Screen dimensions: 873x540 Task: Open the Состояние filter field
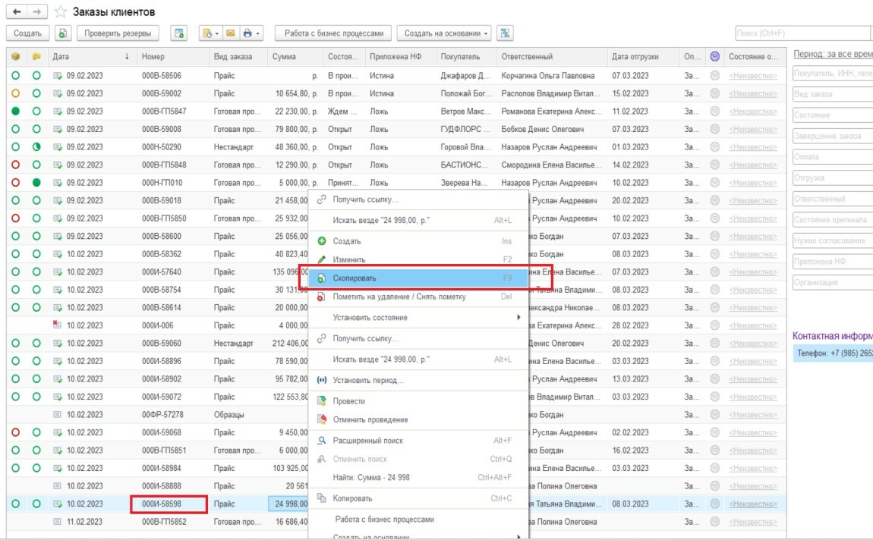coord(833,115)
